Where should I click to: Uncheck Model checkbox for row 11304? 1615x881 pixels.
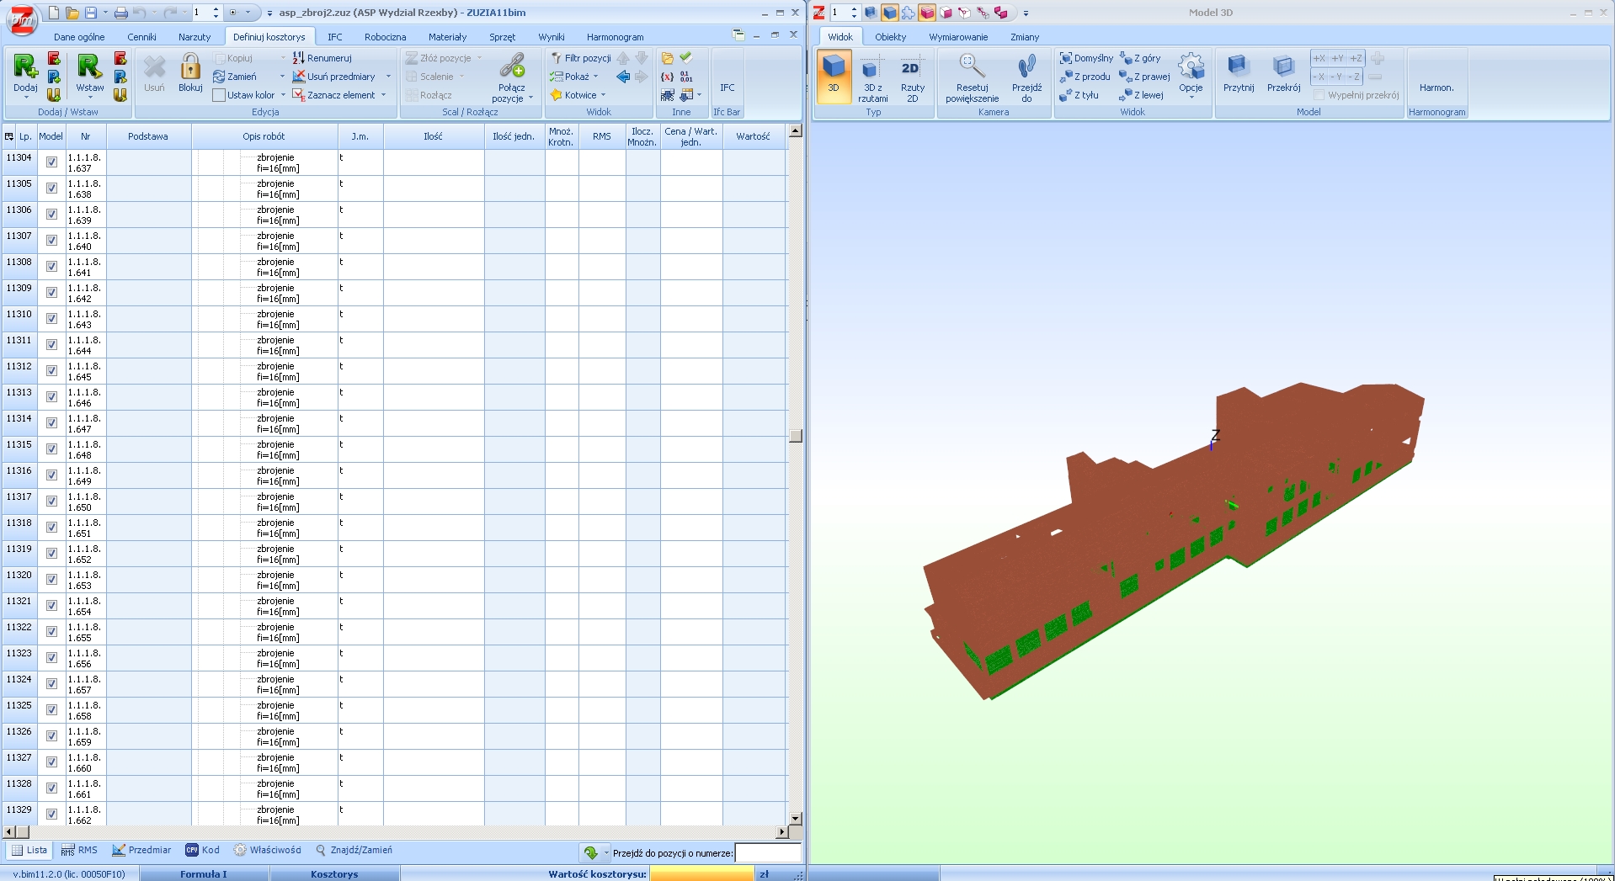pos(51,162)
